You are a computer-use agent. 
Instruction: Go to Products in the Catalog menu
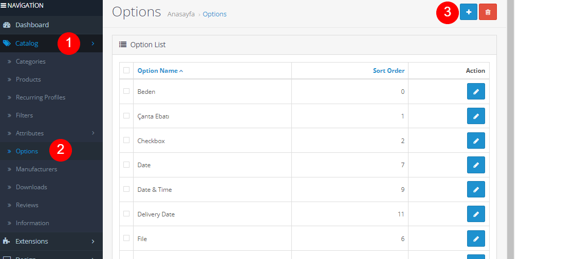tap(28, 79)
